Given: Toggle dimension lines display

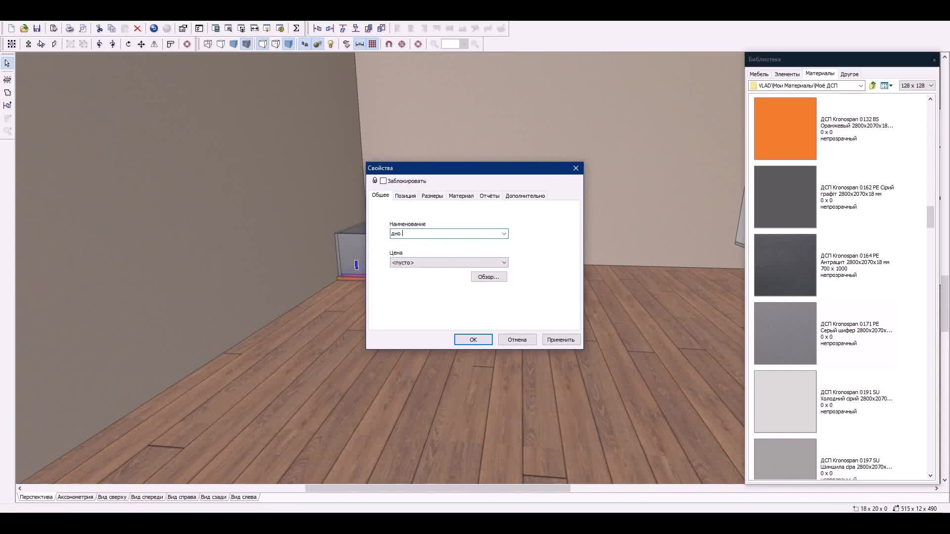Looking at the screenshot, I should click(x=360, y=44).
